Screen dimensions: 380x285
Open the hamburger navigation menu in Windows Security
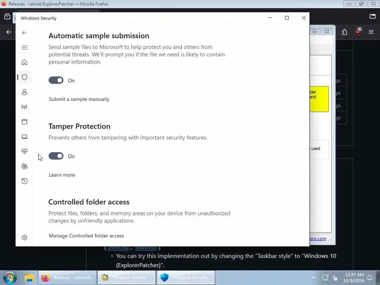[24, 47]
